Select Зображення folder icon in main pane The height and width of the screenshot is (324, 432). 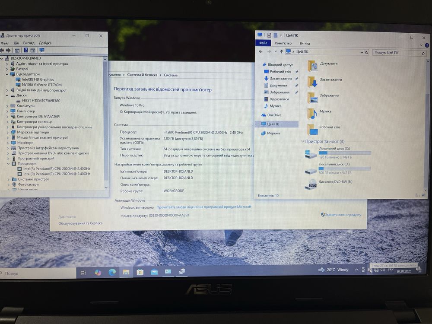[x=312, y=98]
